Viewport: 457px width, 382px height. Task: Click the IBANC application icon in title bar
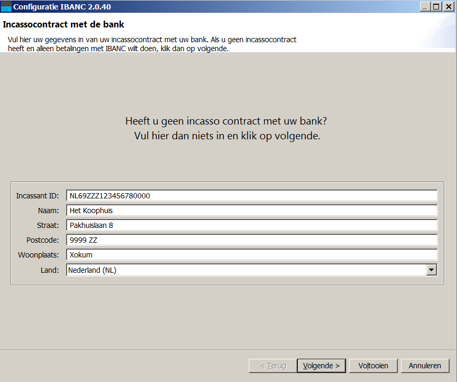point(6,7)
